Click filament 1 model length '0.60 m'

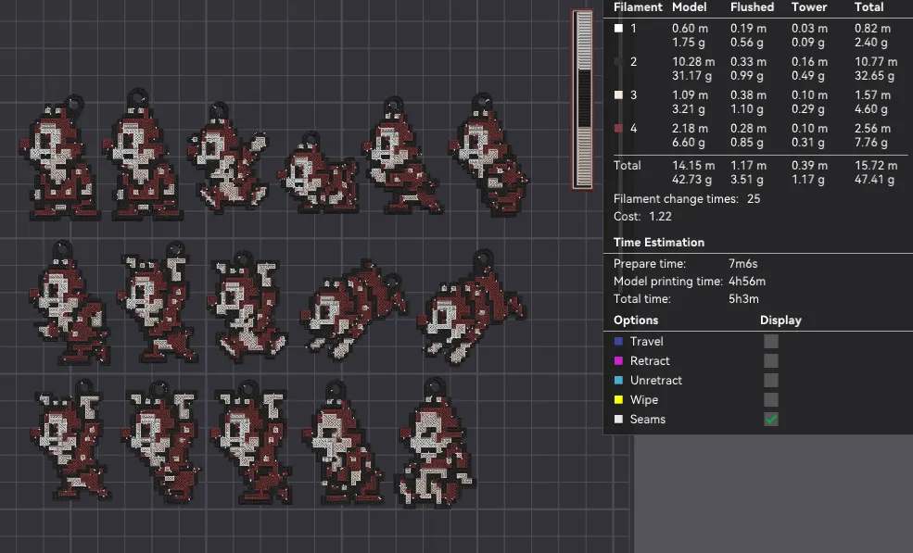pyautogui.click(x=690, y=28)
